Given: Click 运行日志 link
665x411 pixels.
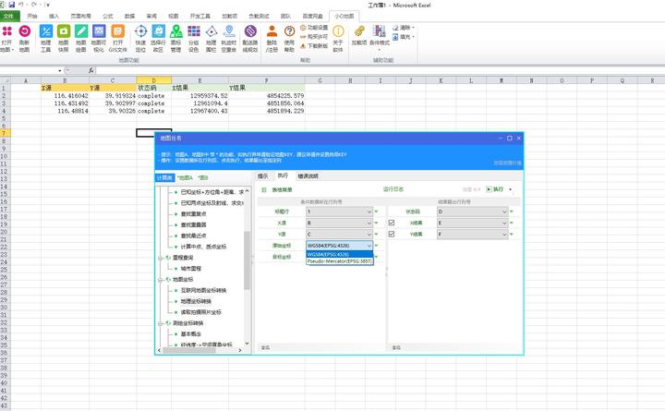Looking at the screenshot, I should 393,189.
